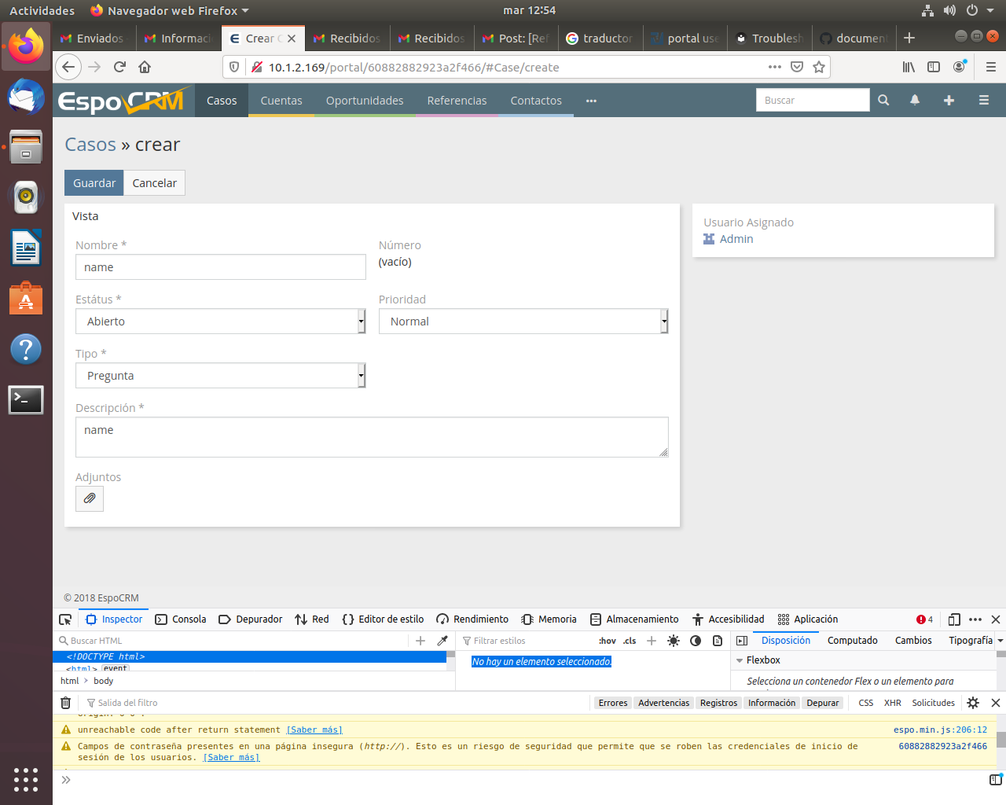This screenshot has height=805, width=1006.
Task: Open the Tipo dropdown showing Pregunta
Action: (x=221, y=376)
